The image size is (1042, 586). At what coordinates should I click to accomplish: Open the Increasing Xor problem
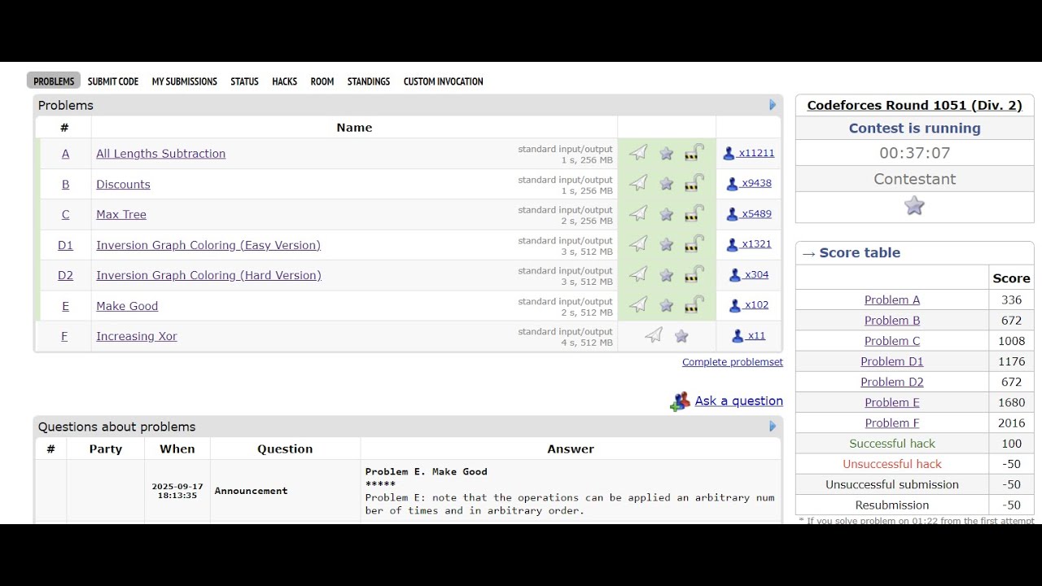[x=137, y=336]
